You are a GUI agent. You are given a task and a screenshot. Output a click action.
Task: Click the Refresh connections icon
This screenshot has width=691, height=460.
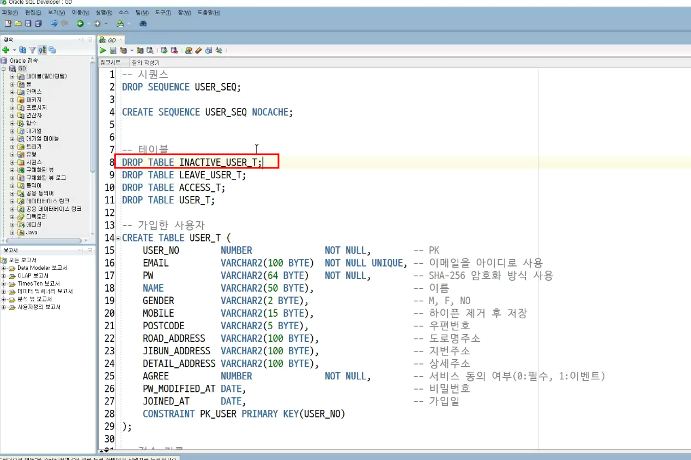[22, 50]
